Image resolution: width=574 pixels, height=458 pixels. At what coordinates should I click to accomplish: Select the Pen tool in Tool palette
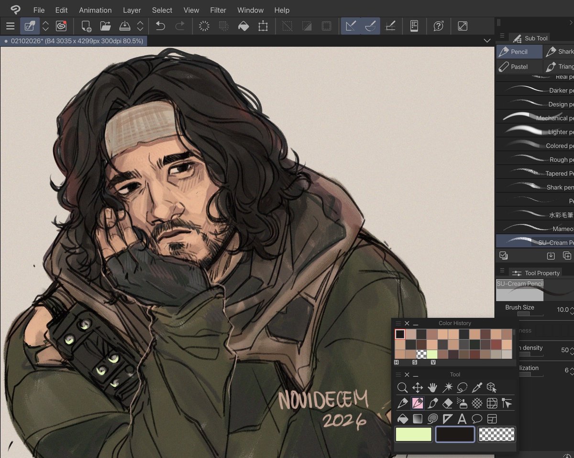(x=403, y=403)
